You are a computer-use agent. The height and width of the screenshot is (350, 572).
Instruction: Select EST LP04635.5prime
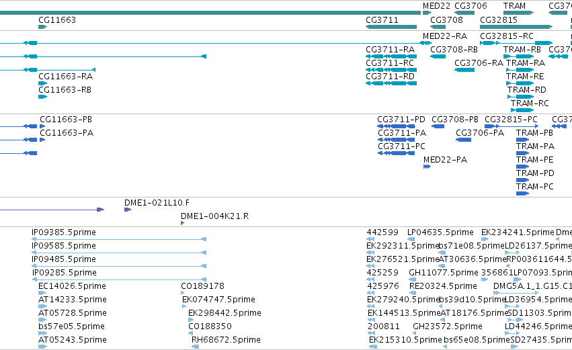point(440,232)
